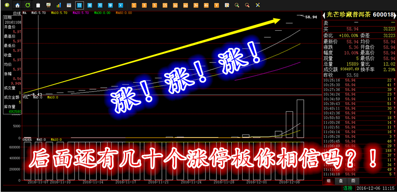Open the bar chart icon
397x192 pixels.
59,5
